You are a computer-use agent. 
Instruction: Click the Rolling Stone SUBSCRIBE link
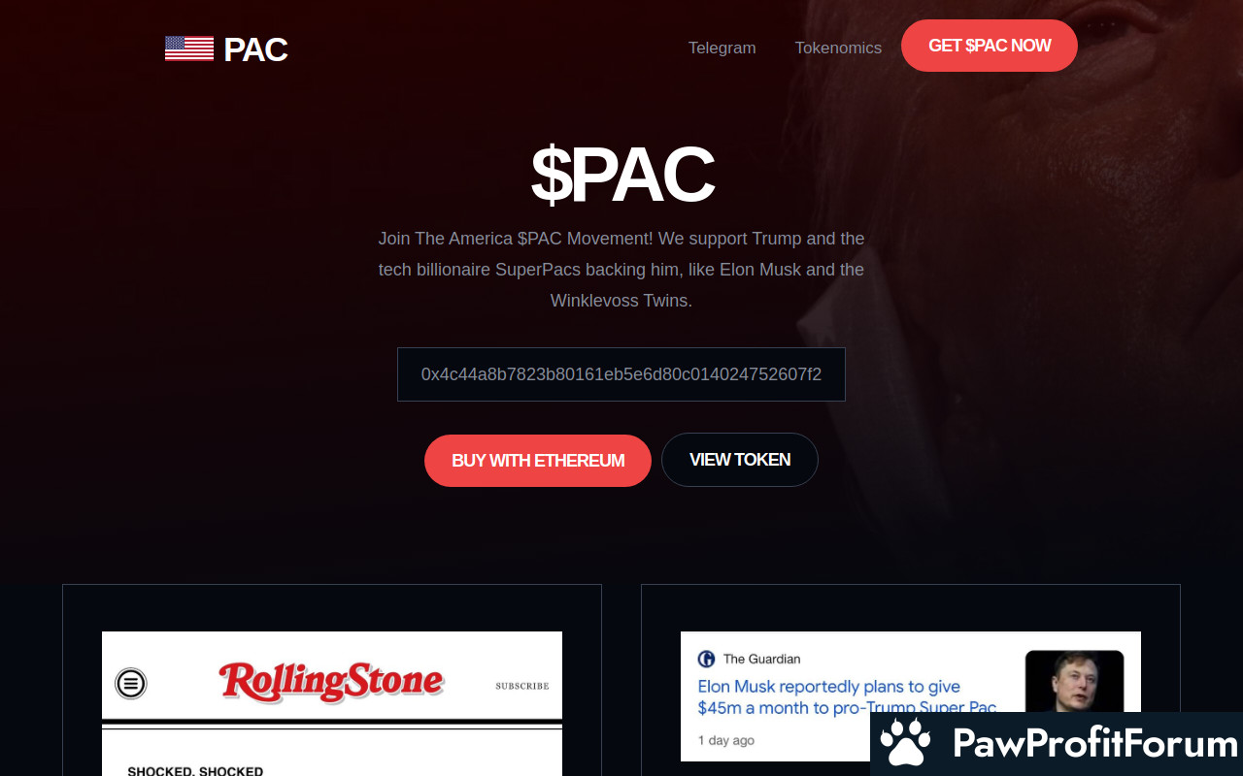click(522, 686)
